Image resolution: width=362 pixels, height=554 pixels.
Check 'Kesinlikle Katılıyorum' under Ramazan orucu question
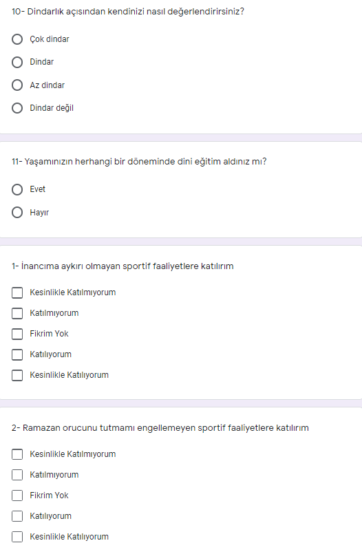coord(17,537)
